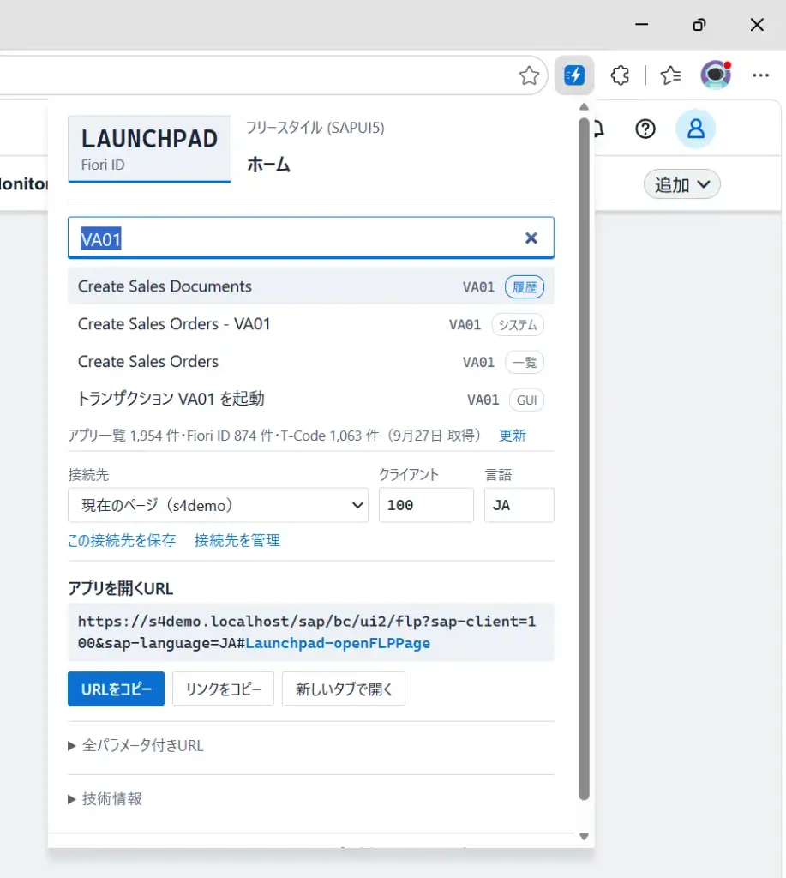Select Create Sales Orders 一覧 result

click(x=310, y=362)
